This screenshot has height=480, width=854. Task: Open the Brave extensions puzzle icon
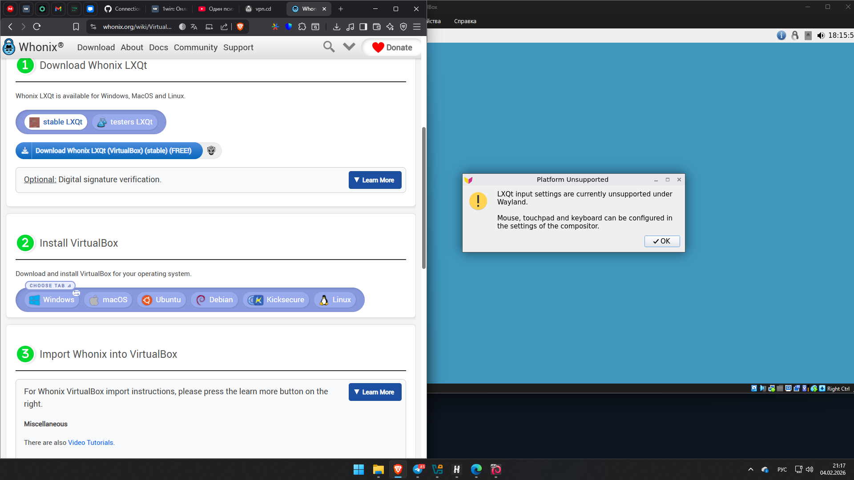coord(302,27)
